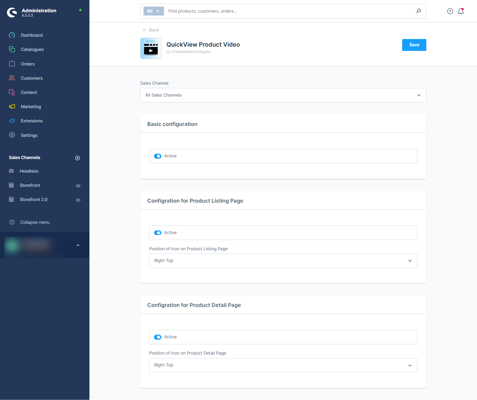Image resolution: width=477 pixels, height=400 pixels.
Task: Click Collapse menu label
Action: coord(35,222)
